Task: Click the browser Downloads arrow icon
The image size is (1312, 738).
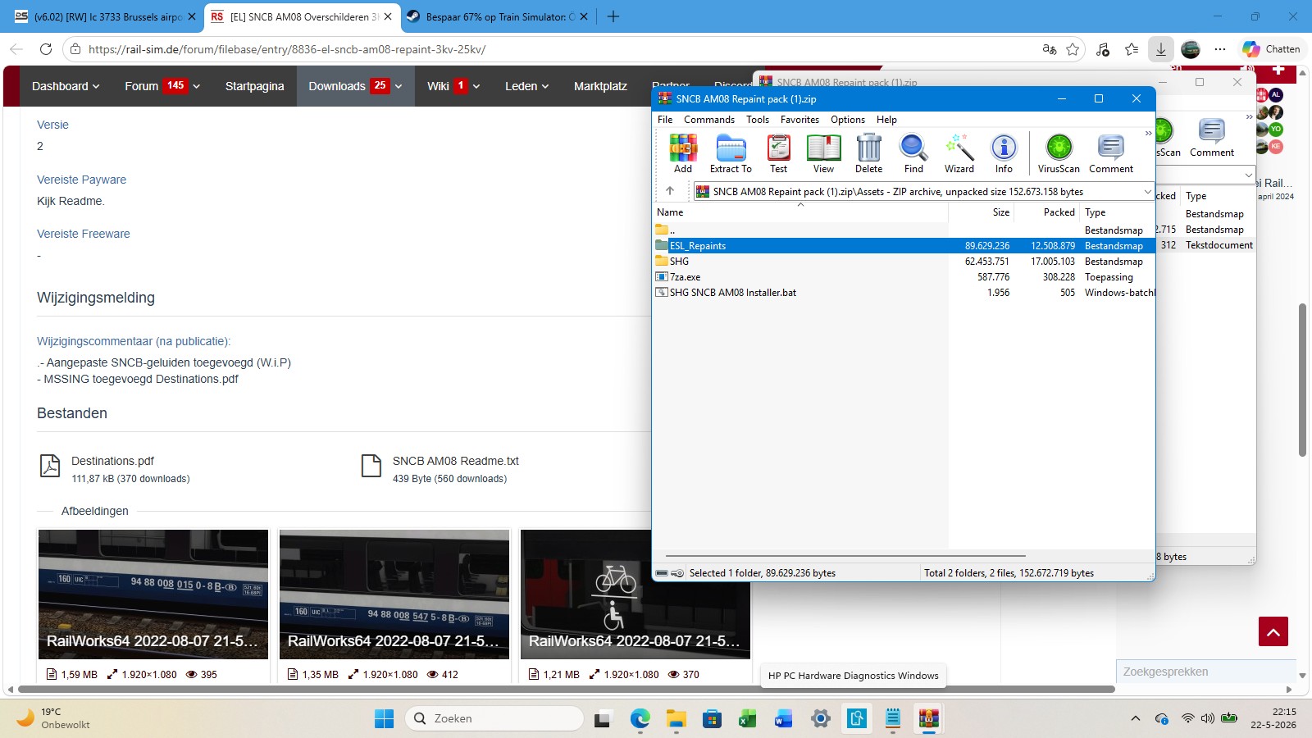Action: pos(1161,49)
